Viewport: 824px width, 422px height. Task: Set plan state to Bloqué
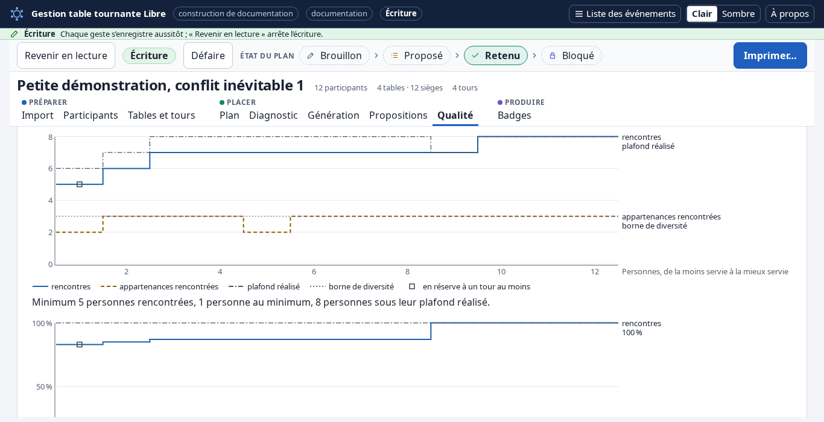pos(571,55)
